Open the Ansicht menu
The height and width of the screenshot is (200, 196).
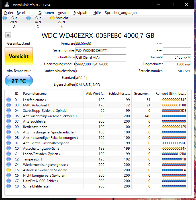(x=64, y=13)
